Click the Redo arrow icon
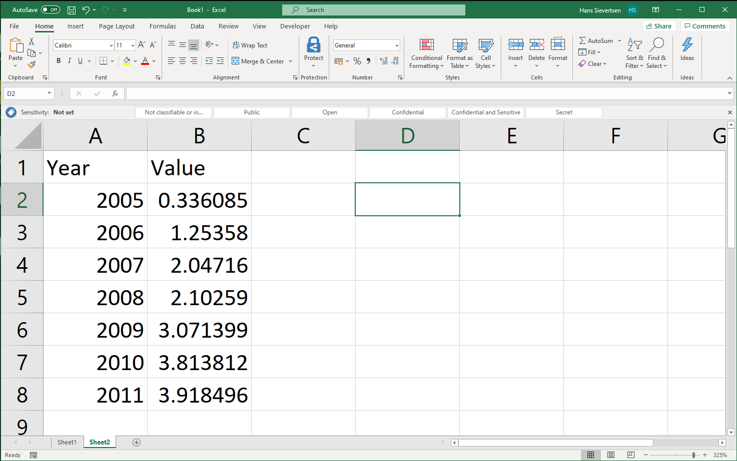This screenshot has width=737, height=461. pyautogui.click(x=106, y=10)
